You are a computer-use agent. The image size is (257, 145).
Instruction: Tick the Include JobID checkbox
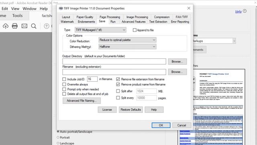click(x=64, y=79)
